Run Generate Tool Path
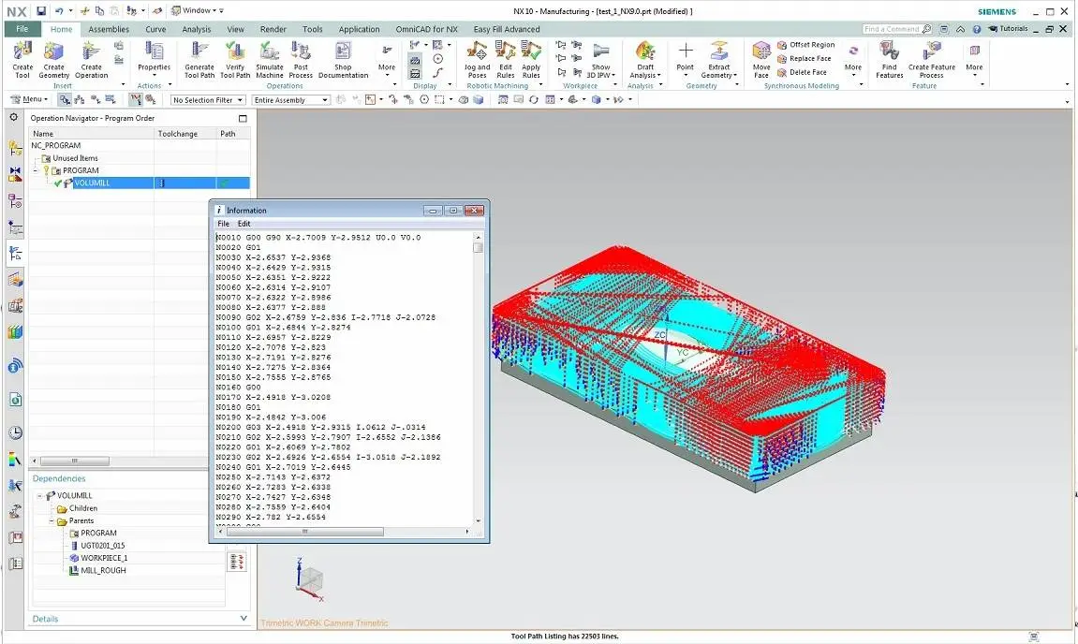The height and width of the screenshot is (644, 1078). (x=199, y=60)
